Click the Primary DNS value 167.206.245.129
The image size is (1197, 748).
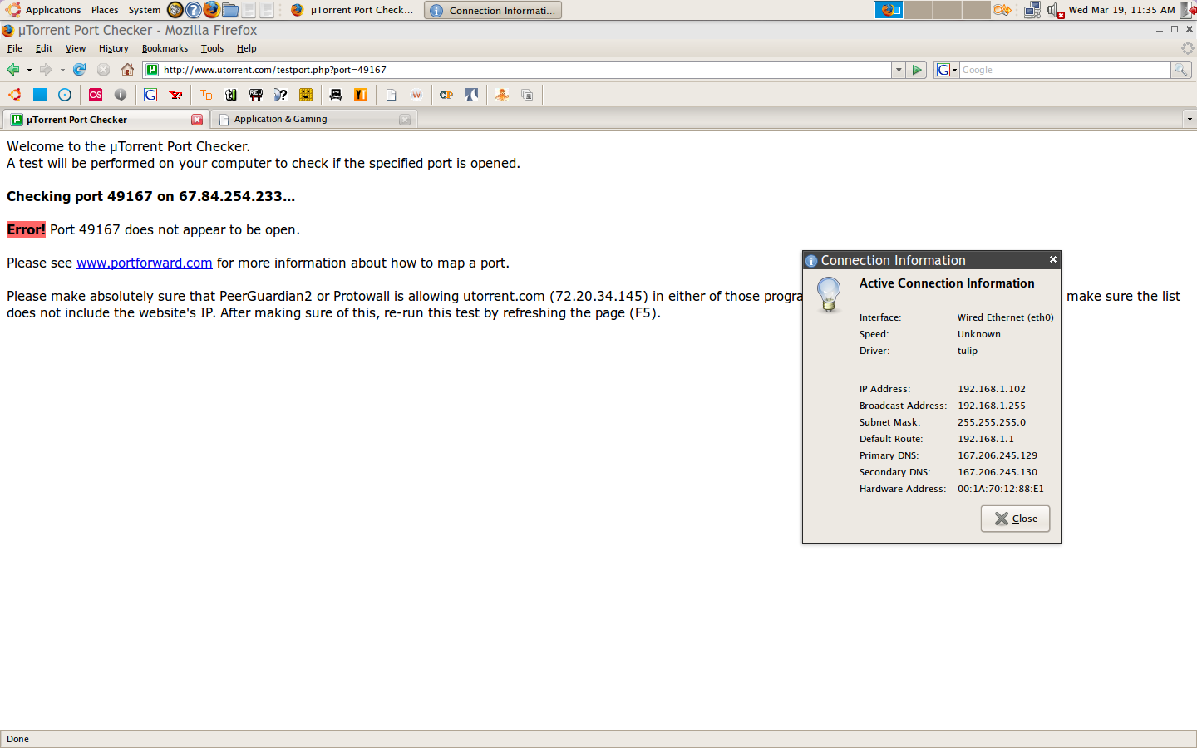tap(997, 455)
